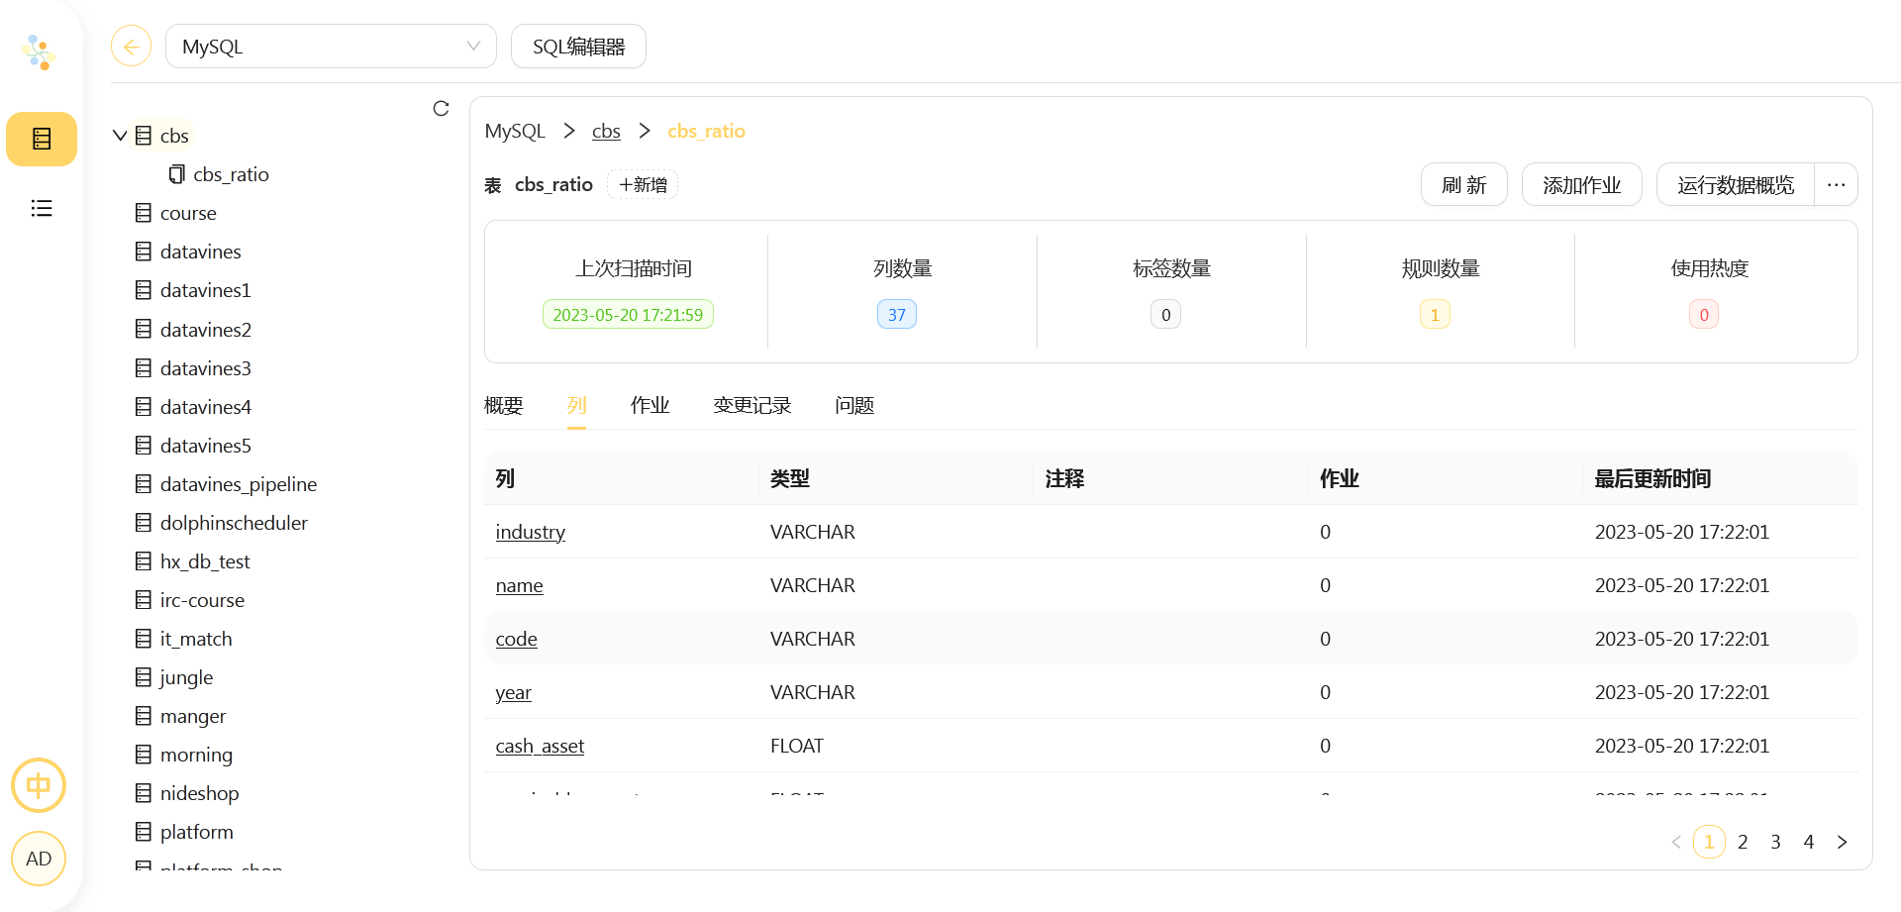This screenshot has height=912, width=1901.
Task: Select the datavines5 database
Action: pos(206,446)
